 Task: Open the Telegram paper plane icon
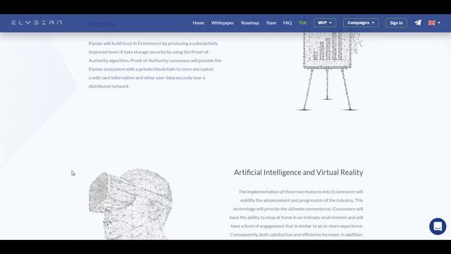point(418,23)
